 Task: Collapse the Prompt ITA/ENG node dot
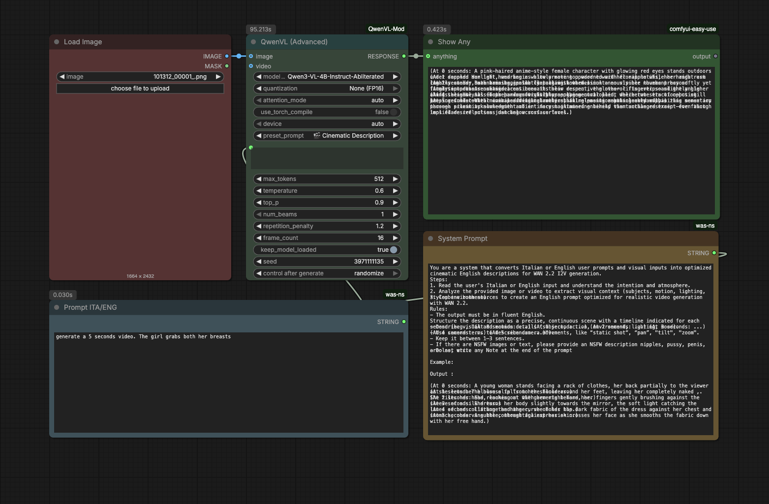(x=57, y=307)
